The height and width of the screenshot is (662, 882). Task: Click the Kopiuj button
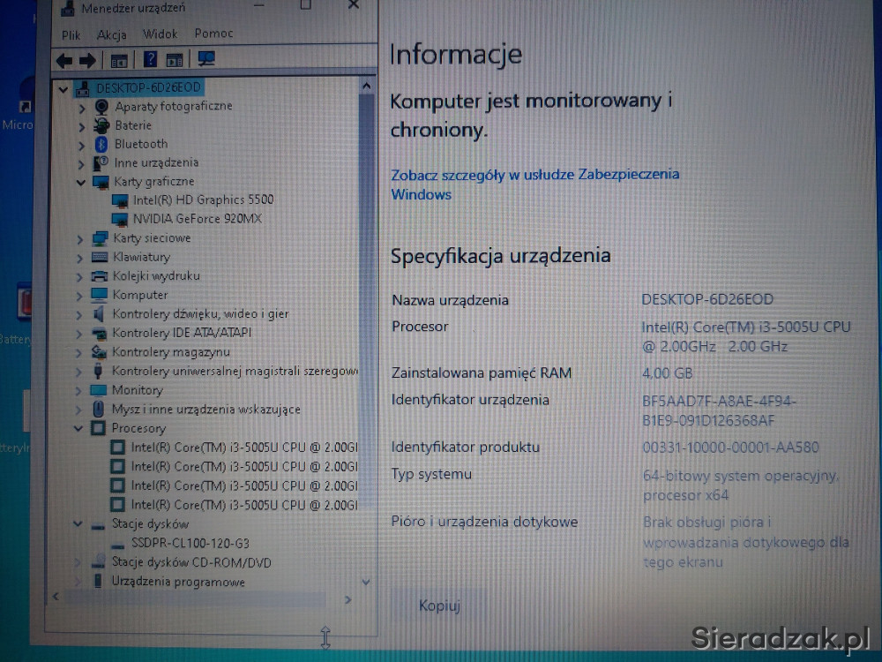pos(439,606)
